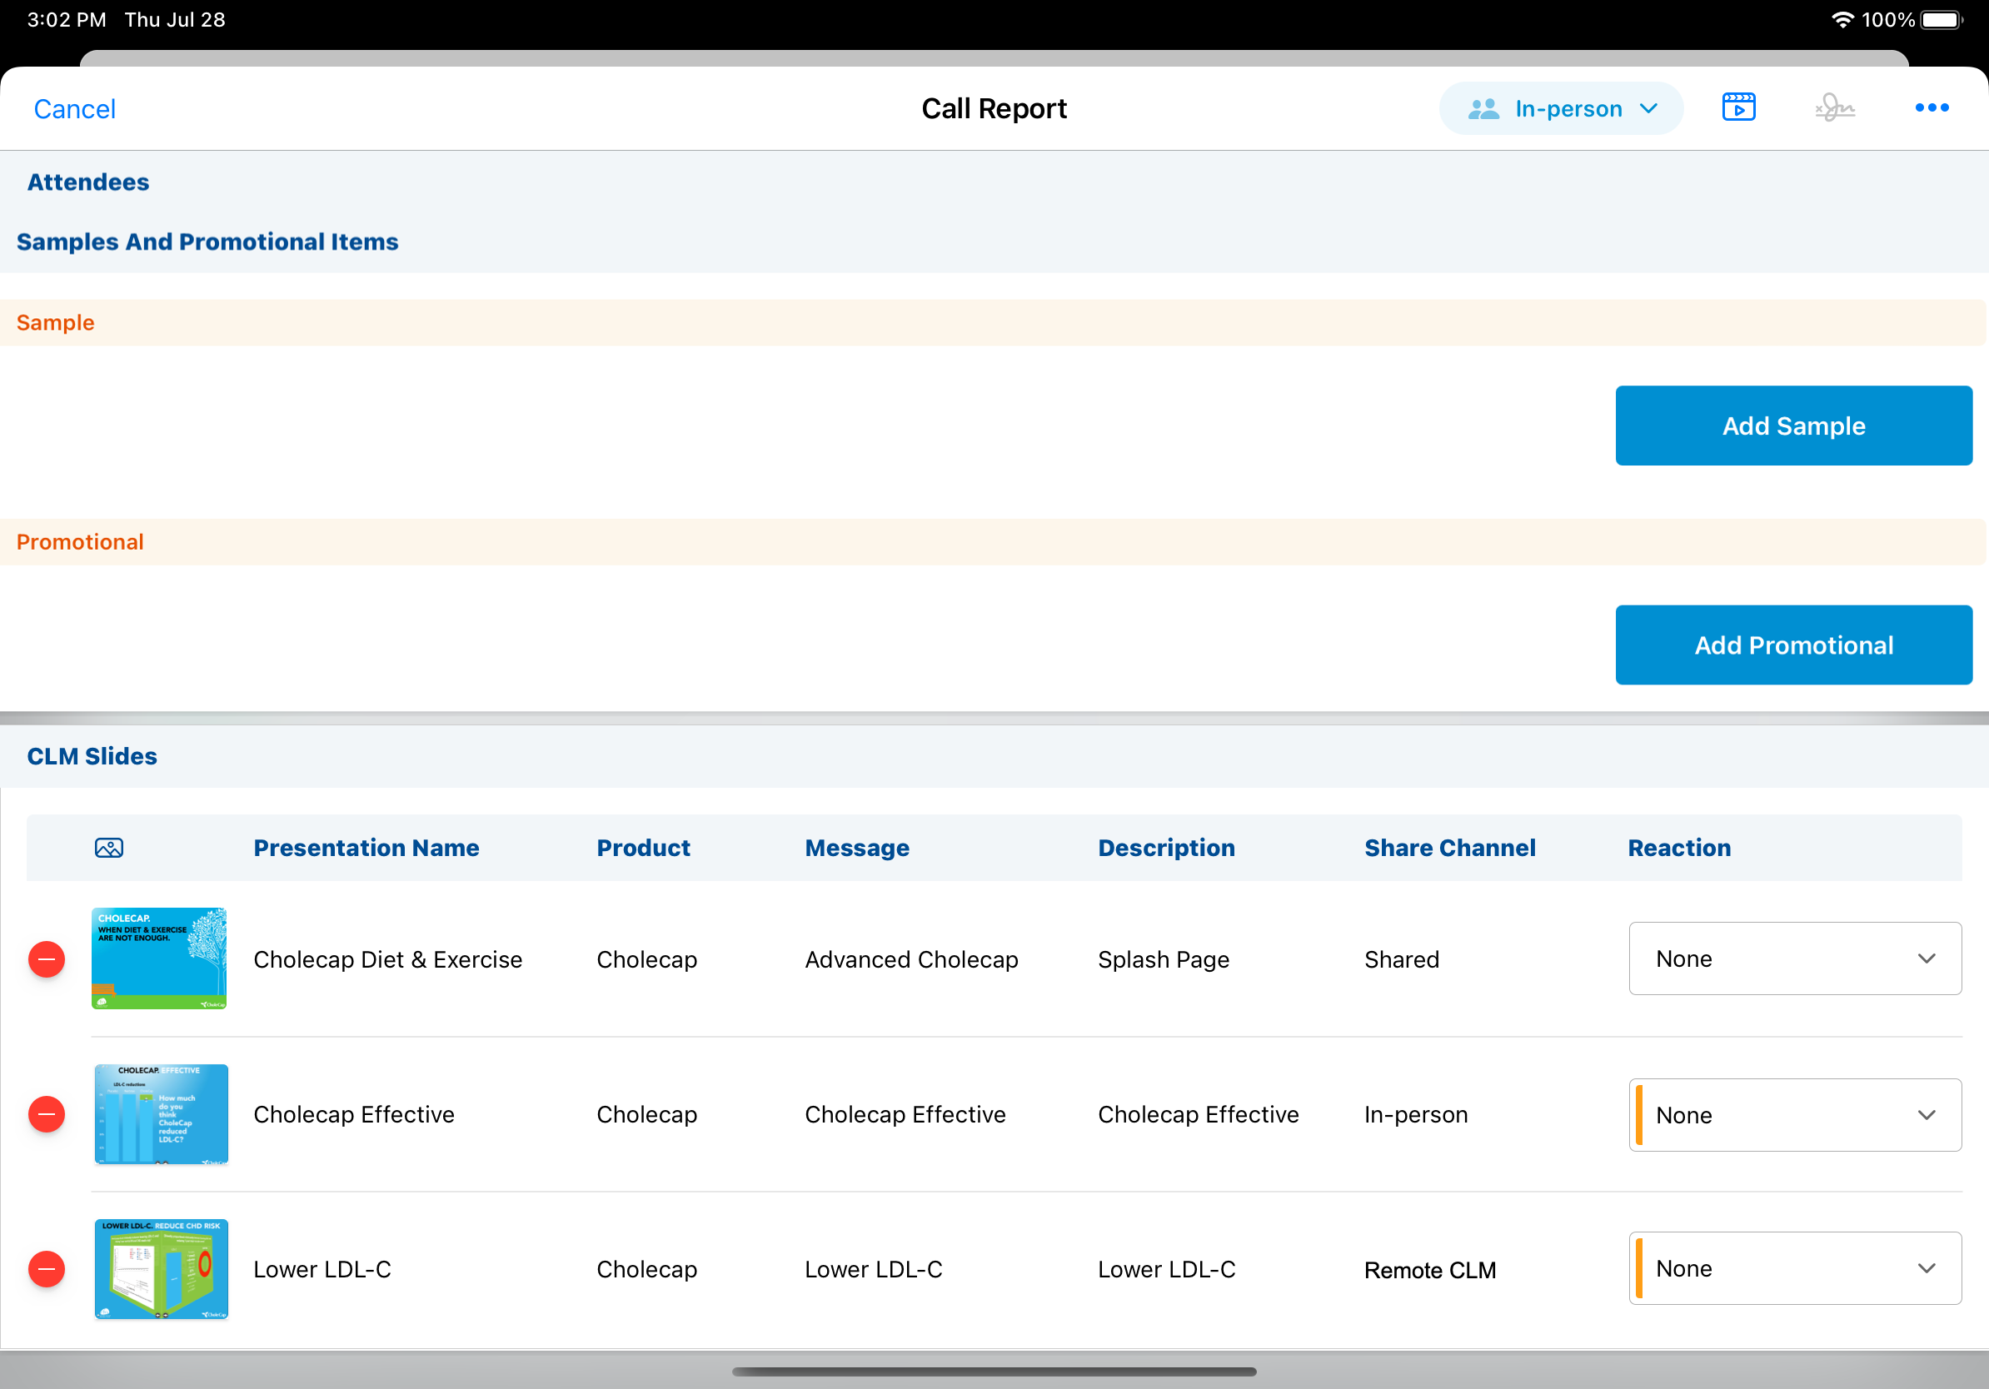Open the Cholecap Effective slide thumbnail
Image resolution: width=1989 pixels, height=1389 pixels.
click(161, 1113)
